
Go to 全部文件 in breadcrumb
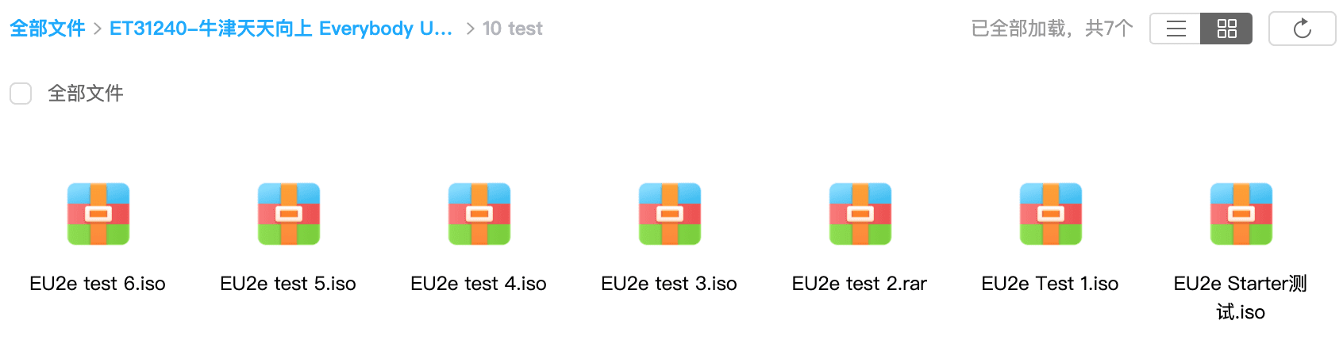point(48,29)
